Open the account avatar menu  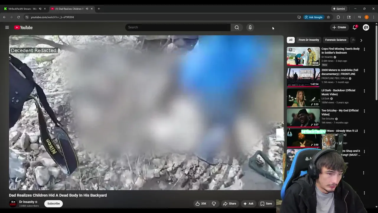click(366, 28)
